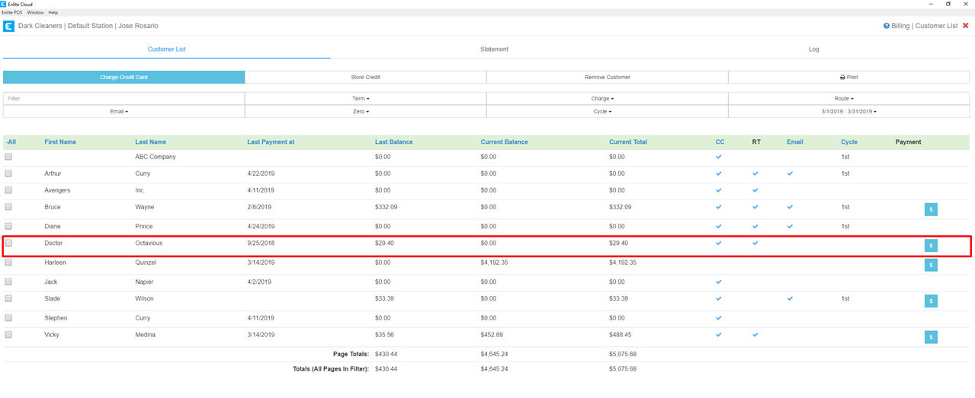Select the checkbox for Arthur Curry
Screen dimensions: 975x398
pyautogui.click(x=9, y=174)
